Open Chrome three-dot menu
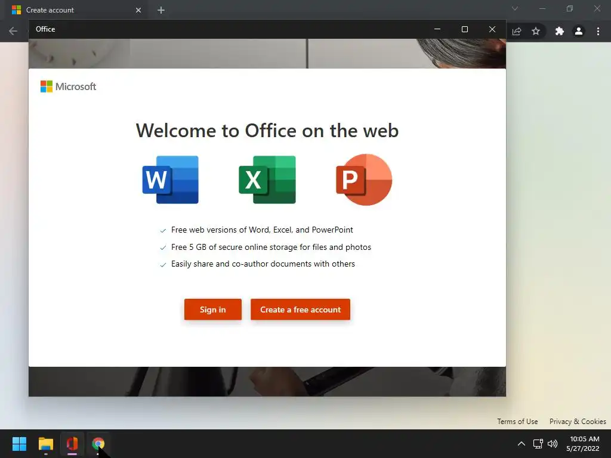The width and height of the screenshot is (611, 458). point(598,31)
